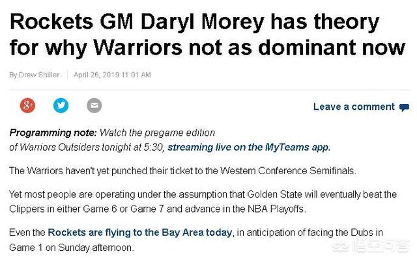The width and height of the screenshot is (417, 260).
Task: Share article via email envelope icon
Action: tap(94, 105)
